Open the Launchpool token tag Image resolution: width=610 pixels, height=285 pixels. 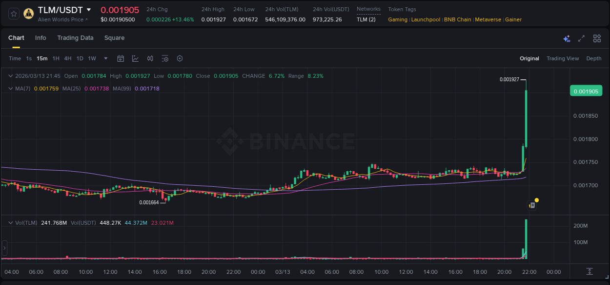point(426,19)
